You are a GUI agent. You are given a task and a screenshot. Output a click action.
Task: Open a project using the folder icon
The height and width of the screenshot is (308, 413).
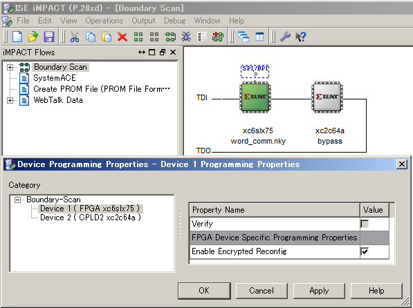(x=33, y=37)
